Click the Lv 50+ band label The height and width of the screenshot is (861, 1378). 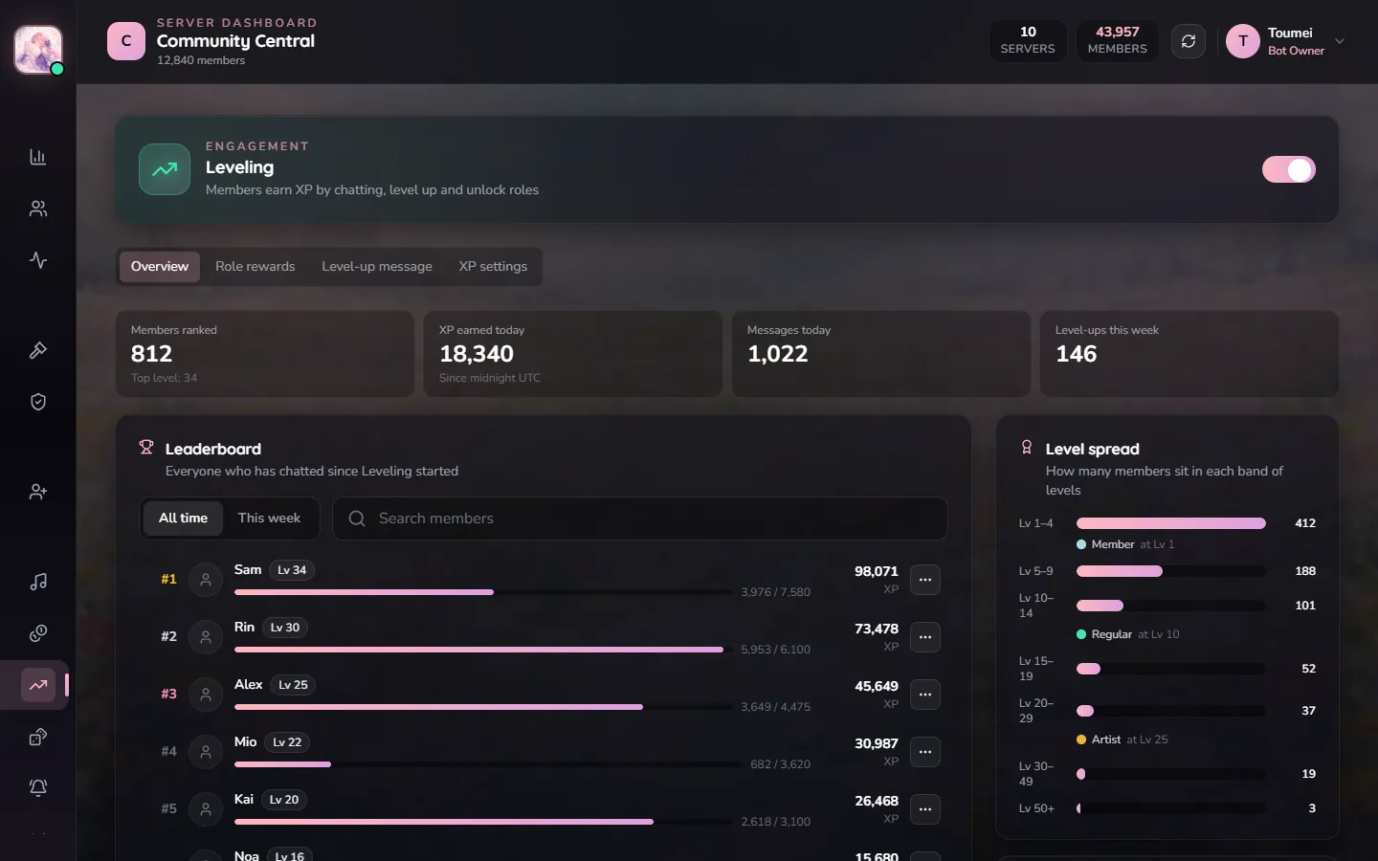(1036, 808)
